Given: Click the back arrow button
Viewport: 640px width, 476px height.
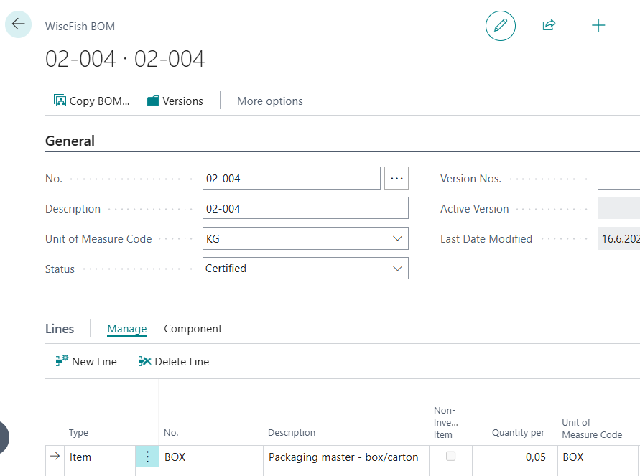Looking at the screenshot, I should (18, 24).
